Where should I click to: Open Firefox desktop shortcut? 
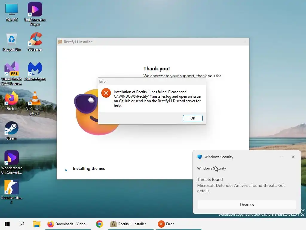(x=12, y=101)
